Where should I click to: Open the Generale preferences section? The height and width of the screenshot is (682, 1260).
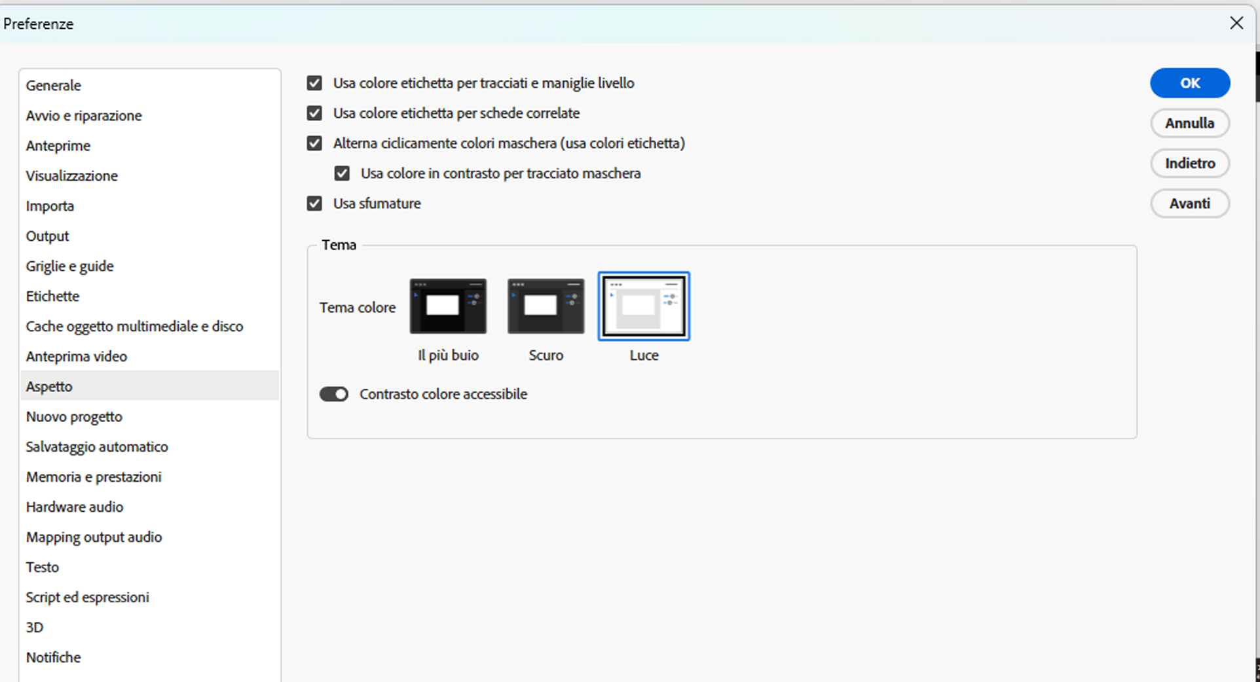click(149, 86)
